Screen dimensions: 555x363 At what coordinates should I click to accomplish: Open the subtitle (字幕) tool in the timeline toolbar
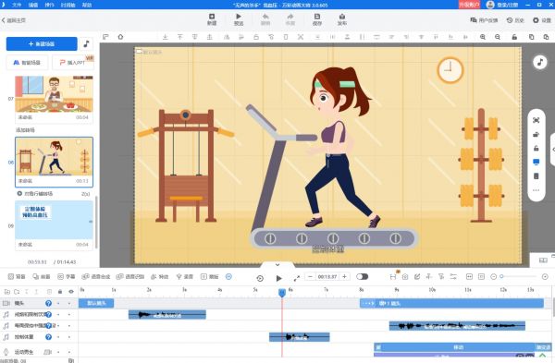click(67, 277)
